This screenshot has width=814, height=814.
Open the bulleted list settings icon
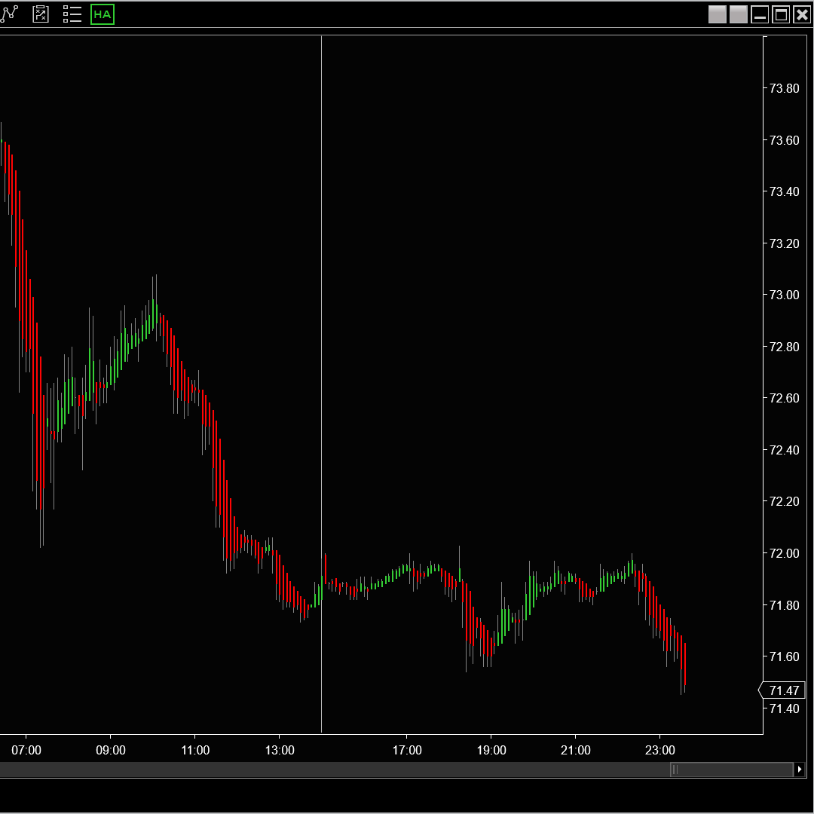point(72,14)
